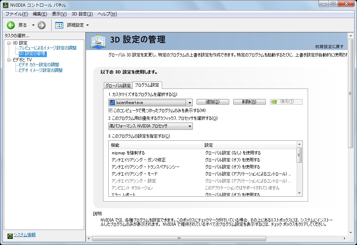Select ビデオ イメージ設定の調整 in the tree

(41, 70)
